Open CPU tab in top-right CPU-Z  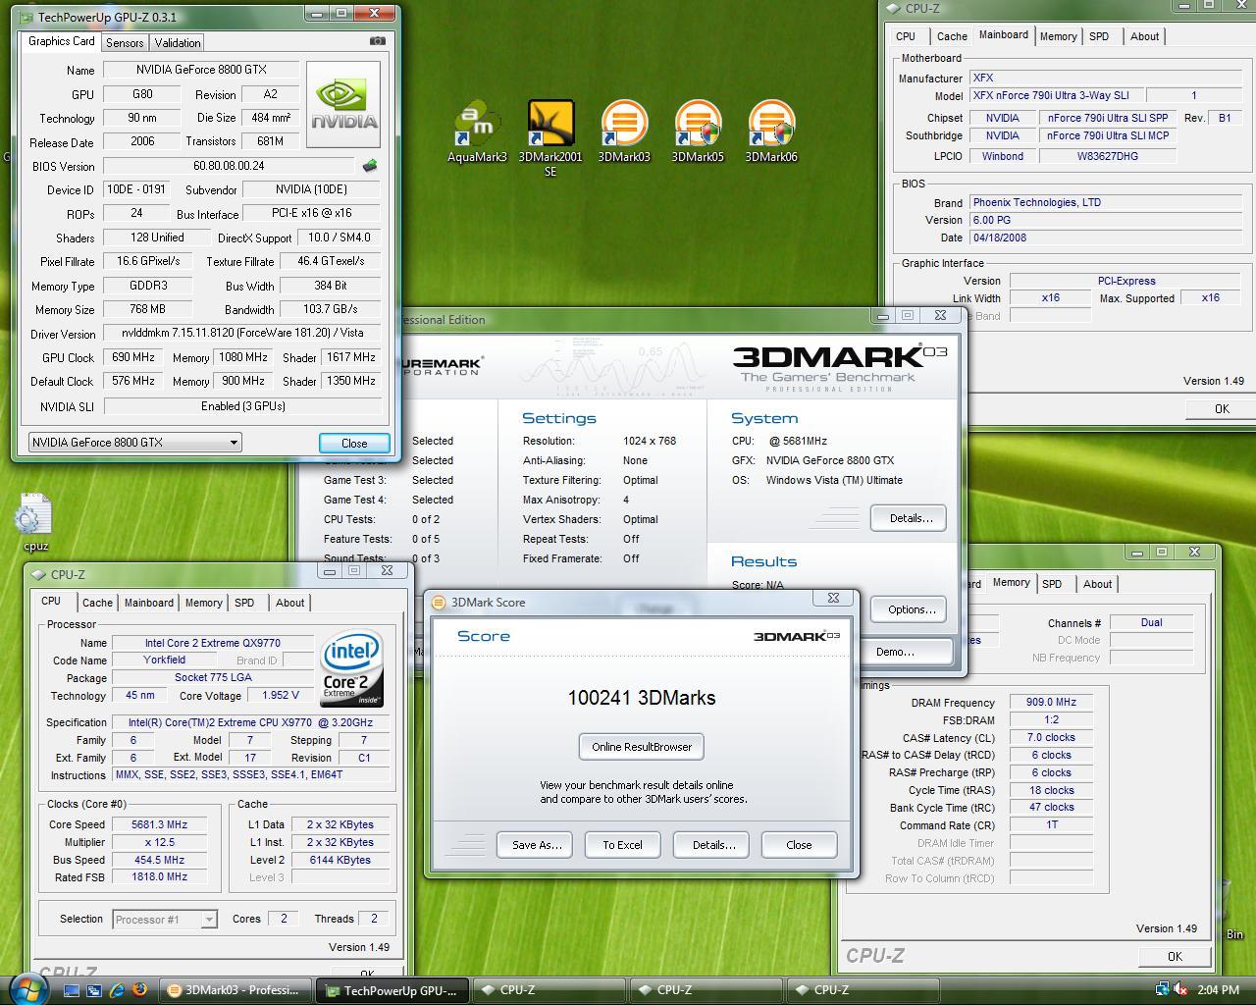click(x=906, y=36)
